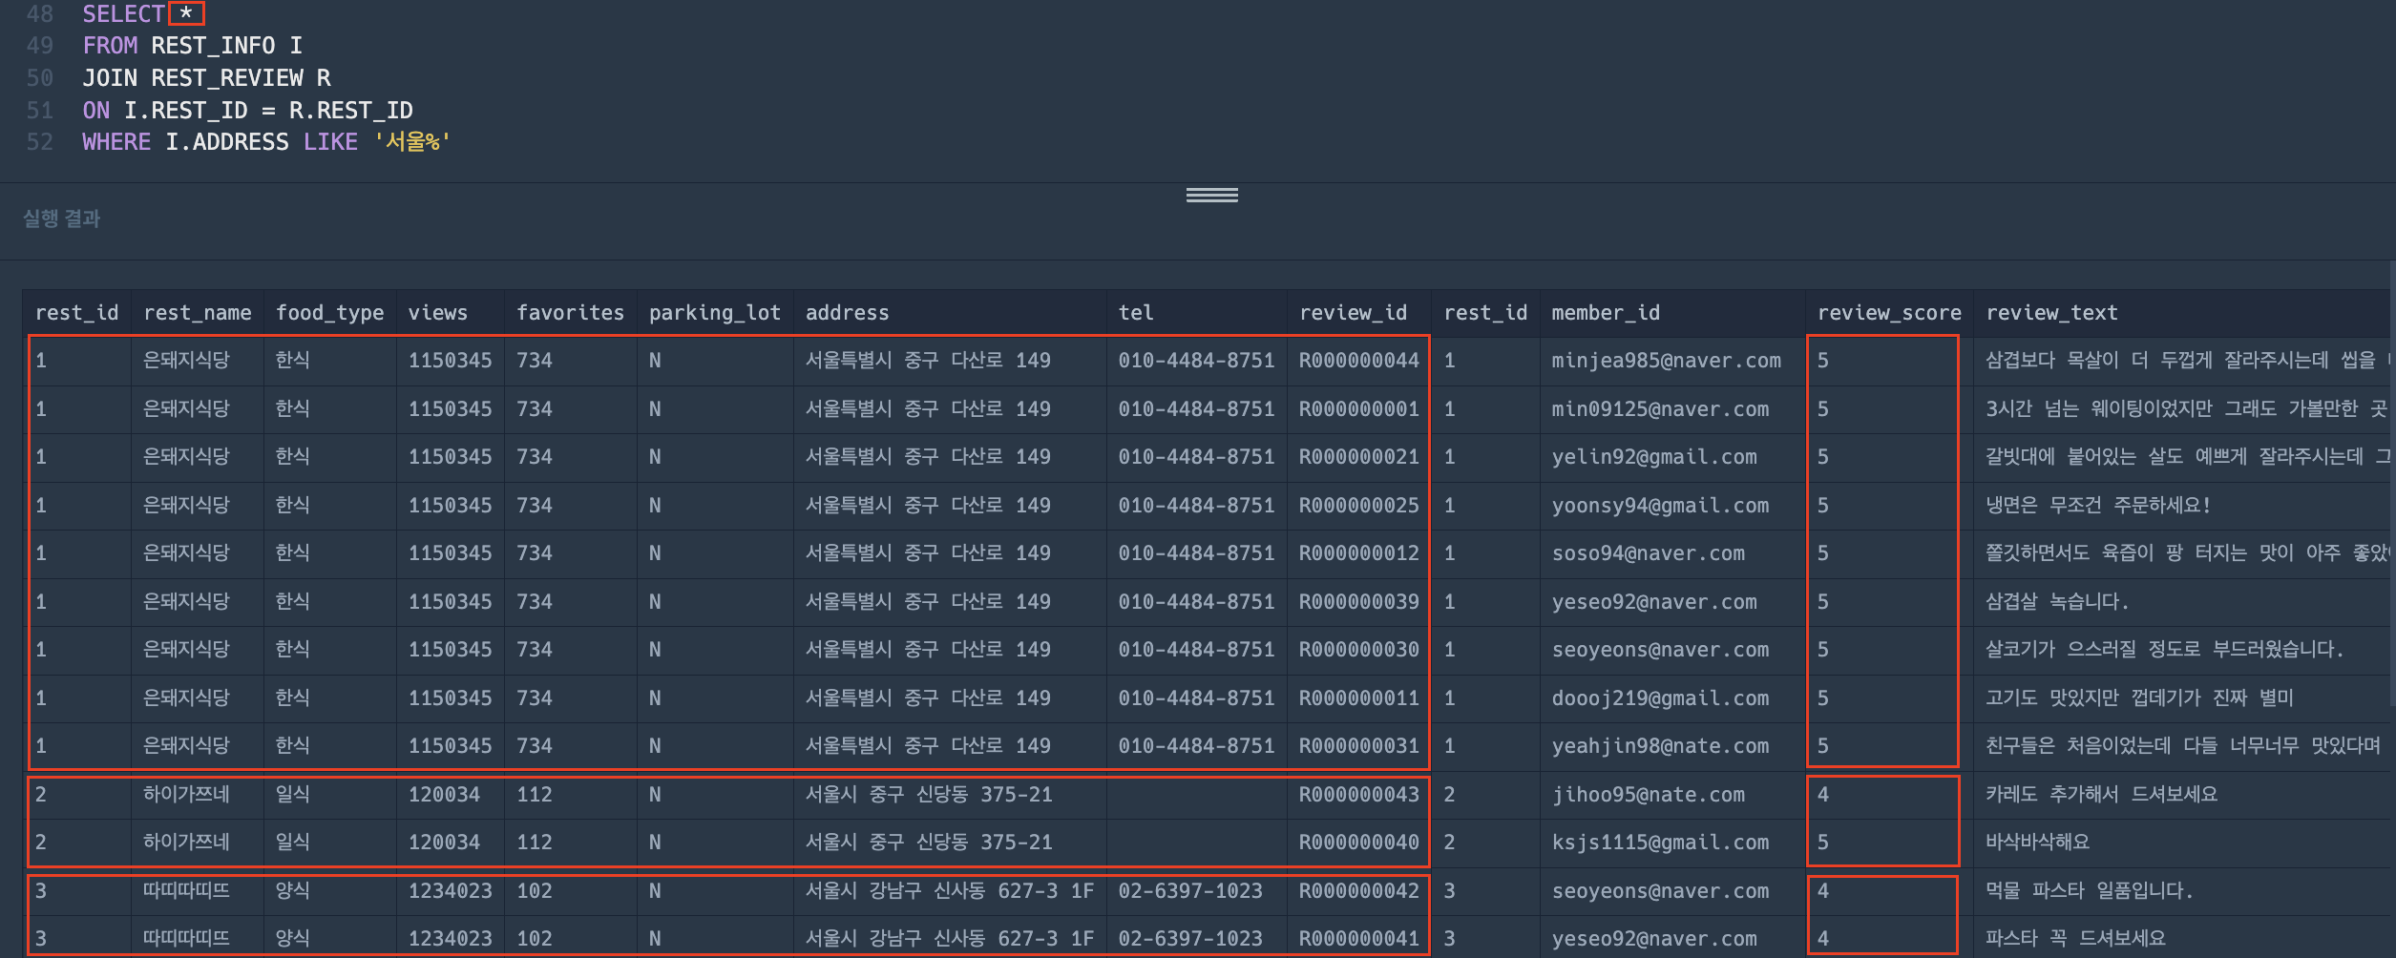Viewport: 2396px width, 958px height.
Task: Select the favorites column header
Action: point(570,313)
